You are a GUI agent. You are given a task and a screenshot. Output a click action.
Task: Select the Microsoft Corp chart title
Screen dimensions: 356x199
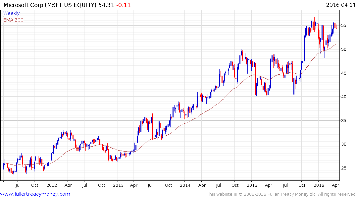pyautogui.click(x=50, y=5)
